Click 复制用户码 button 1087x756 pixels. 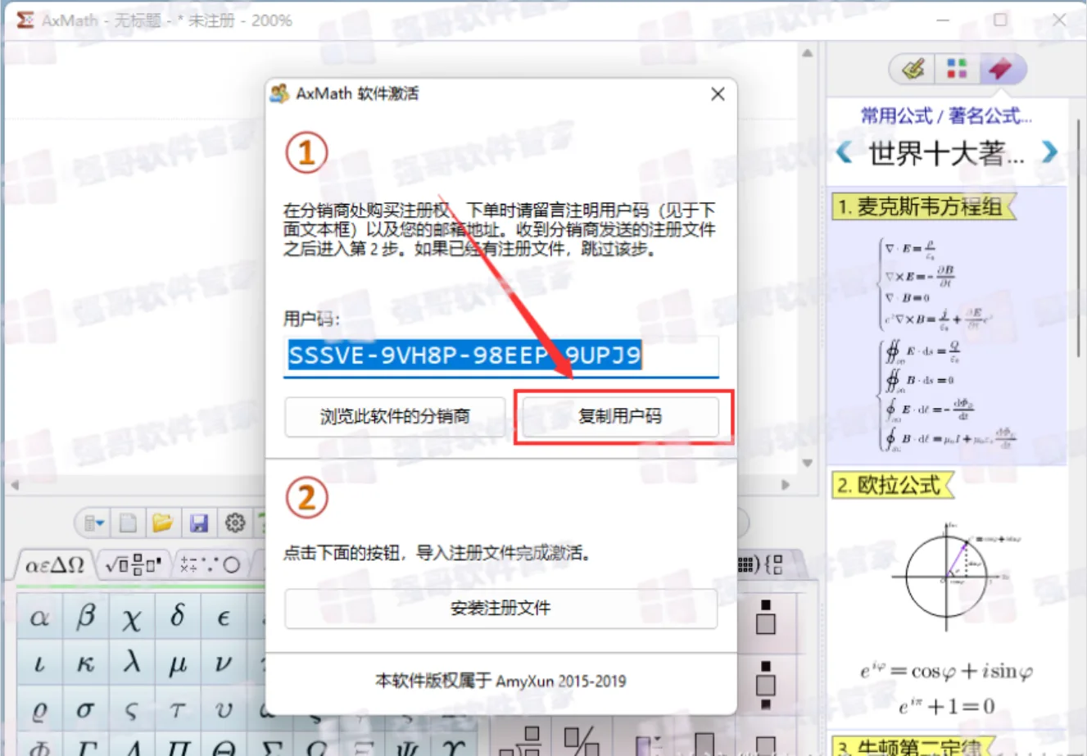click(x=620, y=416)
